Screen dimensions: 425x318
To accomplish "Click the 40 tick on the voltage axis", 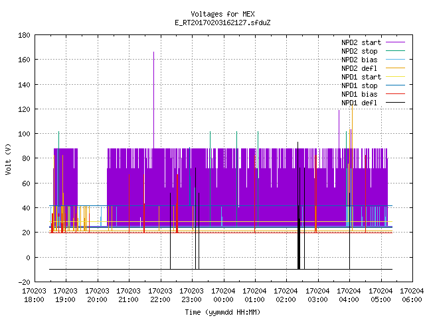I will 26,208.
